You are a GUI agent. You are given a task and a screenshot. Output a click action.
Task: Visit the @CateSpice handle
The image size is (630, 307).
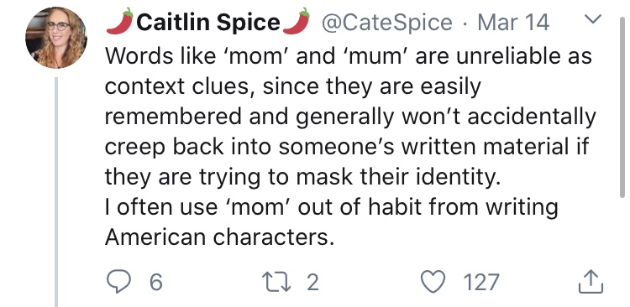pos(386,23)
